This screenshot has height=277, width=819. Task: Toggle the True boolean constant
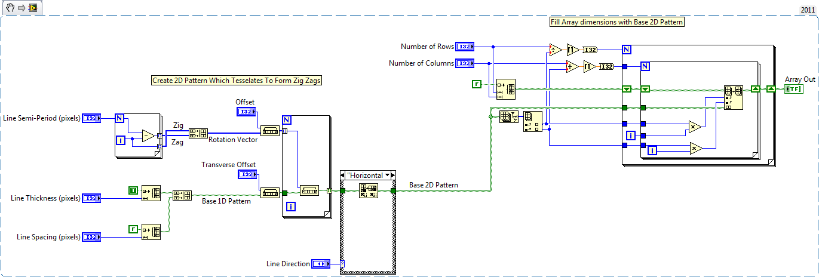[x=134, y=190]
